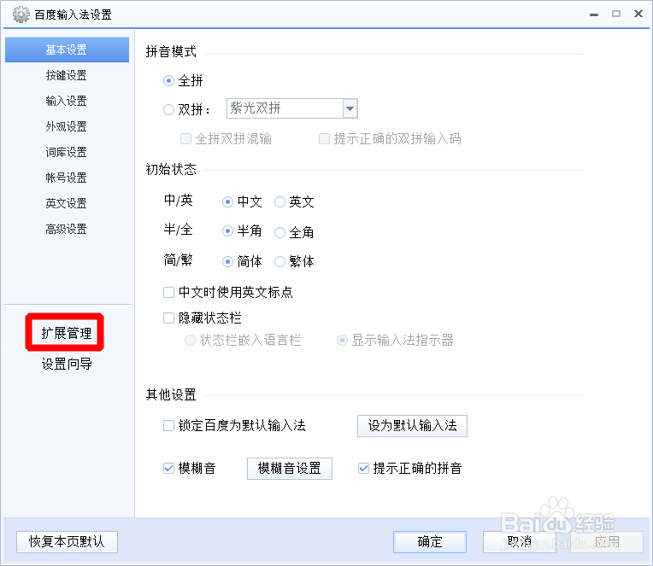Viewport: 653px width, 566px height.
Task: Click 设为默认输入法 button
Action: coord(412,426)
